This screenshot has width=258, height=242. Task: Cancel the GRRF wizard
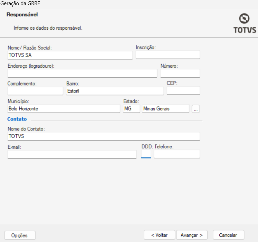(x=228, y=235)
